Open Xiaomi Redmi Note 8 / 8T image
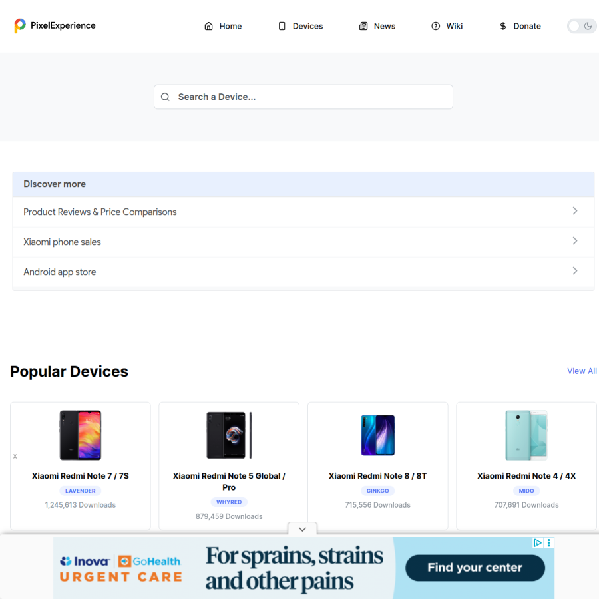 coord(378,435)
